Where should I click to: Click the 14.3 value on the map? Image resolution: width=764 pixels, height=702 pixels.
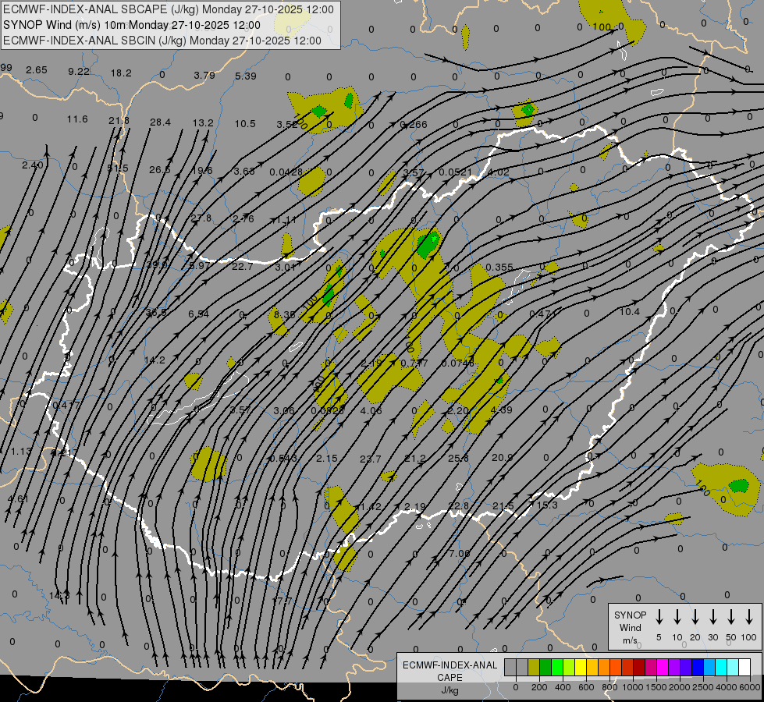[59, 595]
